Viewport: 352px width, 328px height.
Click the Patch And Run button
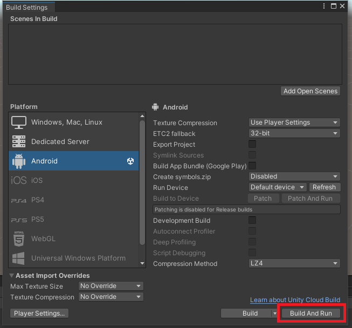(311, 199)
